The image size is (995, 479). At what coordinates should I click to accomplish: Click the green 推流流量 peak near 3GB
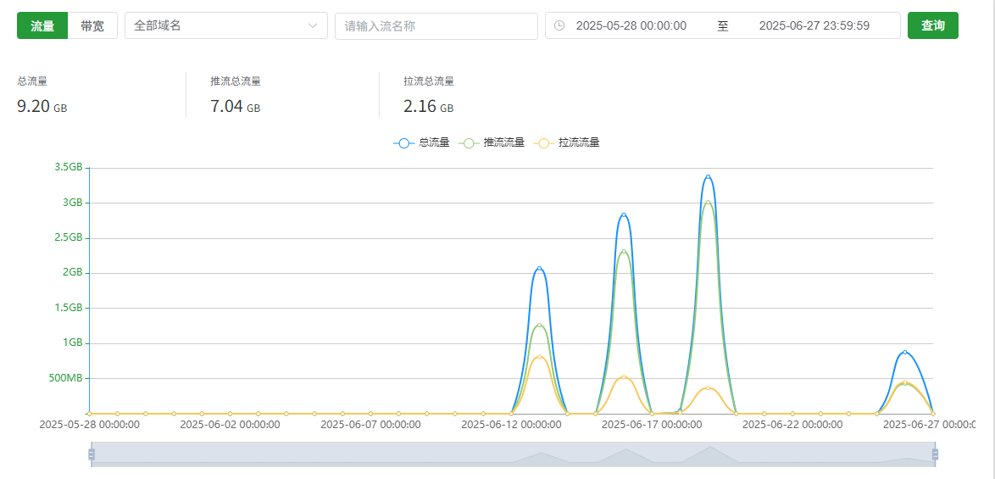coord(708,203)
